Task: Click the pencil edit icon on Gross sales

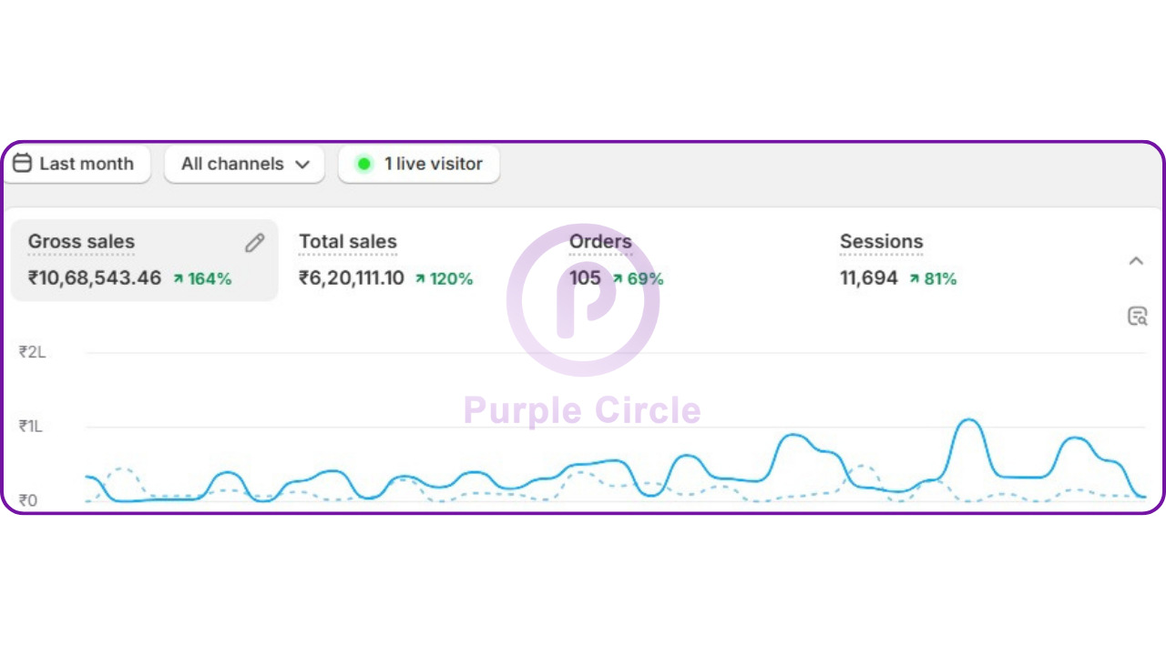Action: click(x=255, y=243)
